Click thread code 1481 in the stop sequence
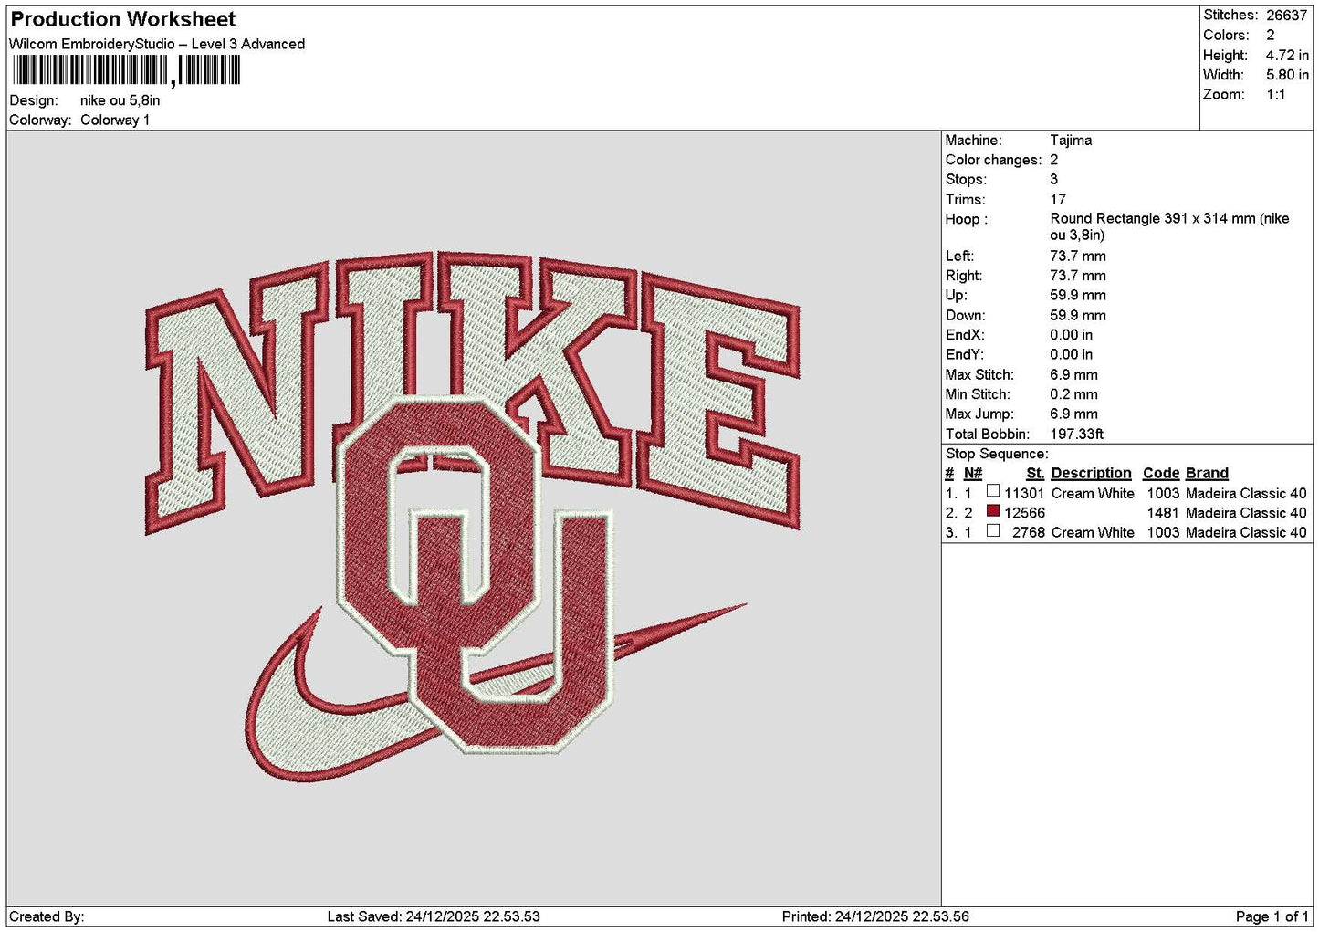Screen dimensions: 1319x932 1163,513
